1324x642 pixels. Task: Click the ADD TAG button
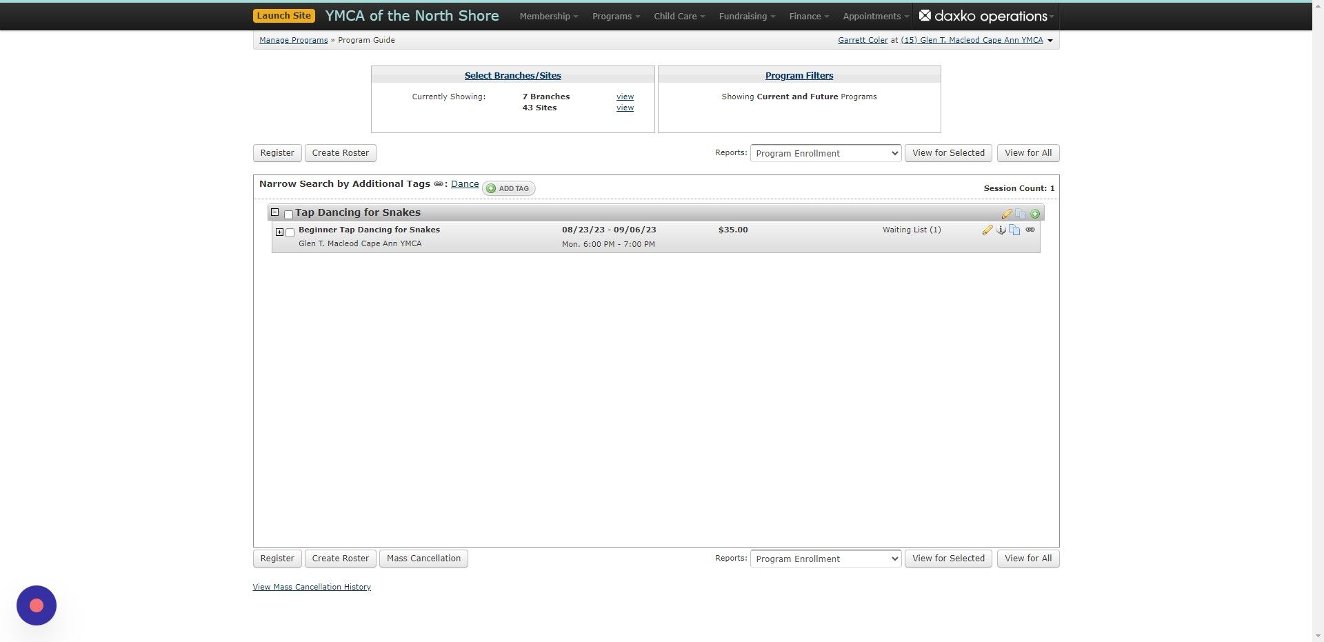[508, 188]
